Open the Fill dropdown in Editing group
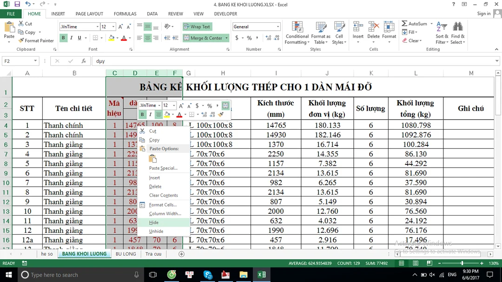Image resolution: width=502 pixels, height=282 pixels. pyautogui.click(x=410, y=32)
